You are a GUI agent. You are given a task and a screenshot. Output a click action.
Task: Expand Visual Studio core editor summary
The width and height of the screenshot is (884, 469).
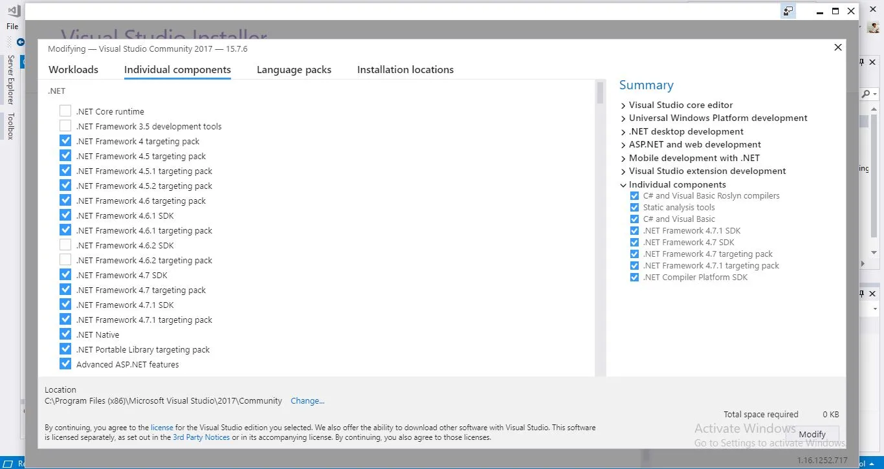623,105
